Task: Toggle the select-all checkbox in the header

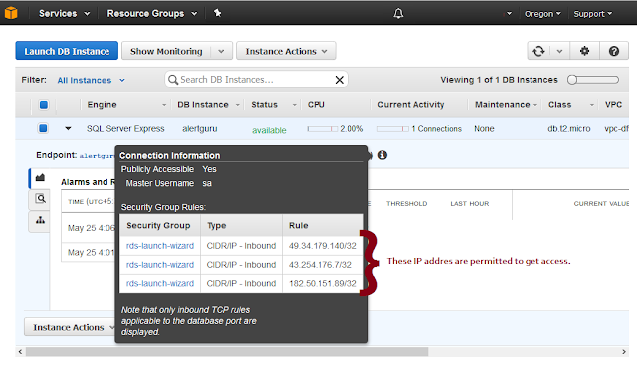Action: coord(44,105)
